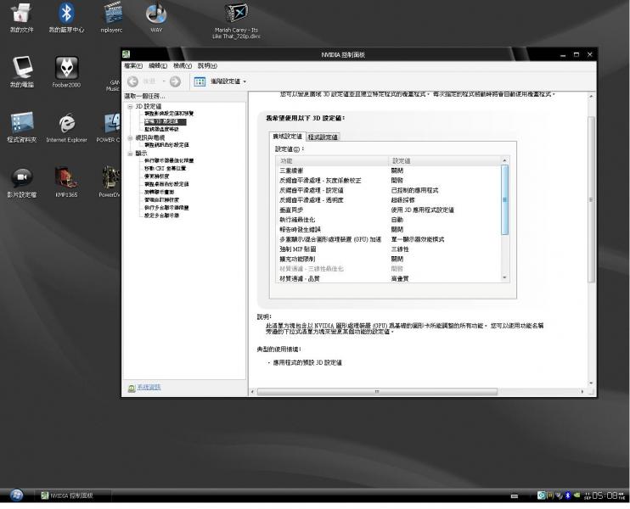Collapse the 視訊與電視 tree node
630x509 pixels.
pyautogui.click(x=130, y=137)
